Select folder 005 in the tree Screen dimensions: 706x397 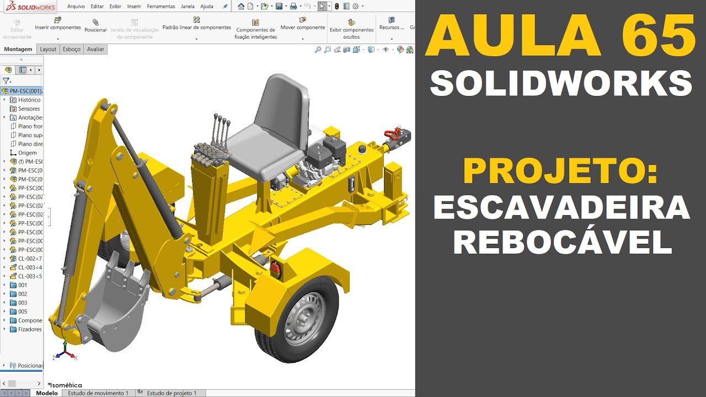tap(18, 312)
